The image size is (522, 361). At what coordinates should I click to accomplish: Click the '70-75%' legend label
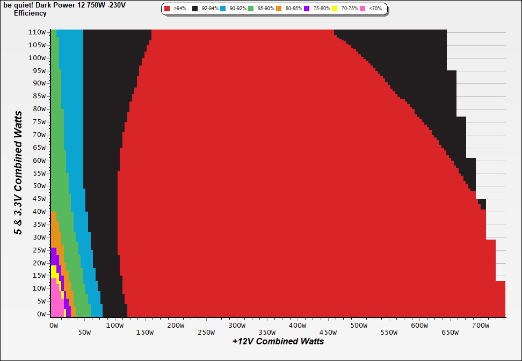coord(350,9)
